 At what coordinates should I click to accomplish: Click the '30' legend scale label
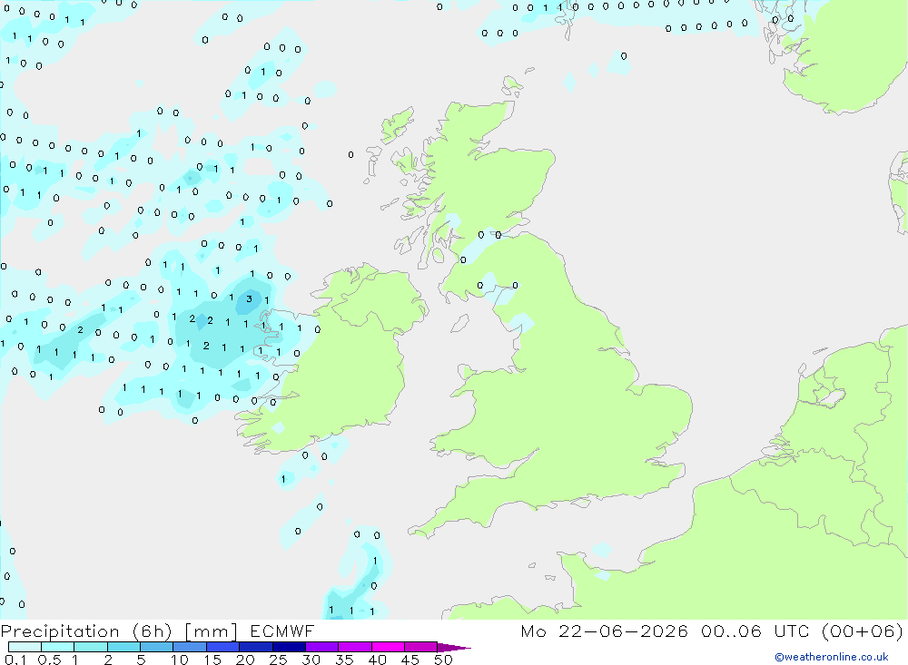(x=311, y=660)
